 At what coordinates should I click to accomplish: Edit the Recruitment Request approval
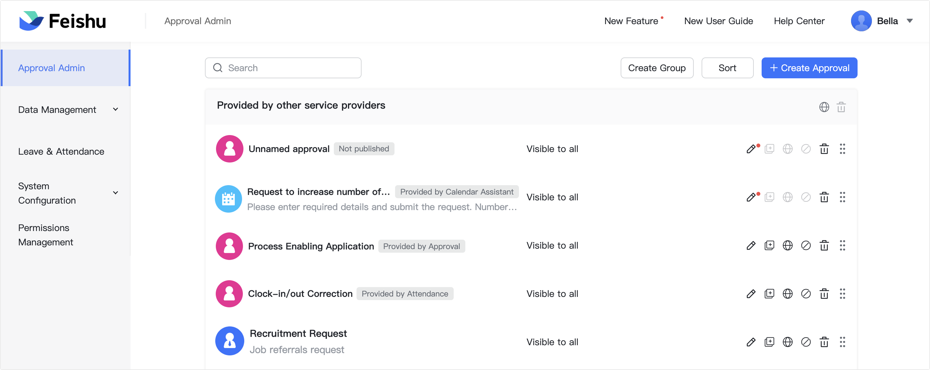(751, 342)
